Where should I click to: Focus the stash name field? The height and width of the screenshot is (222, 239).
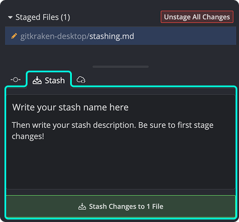tap(70, 107)
